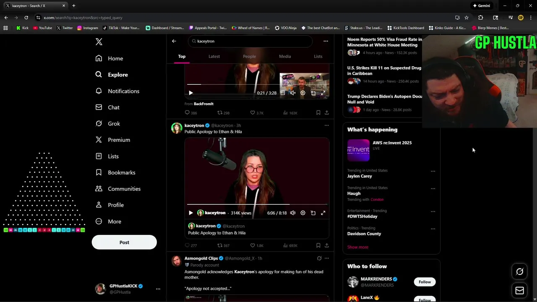Open Chat in sidebar
The height and width of the screenshot is (302, 537).
107,107
